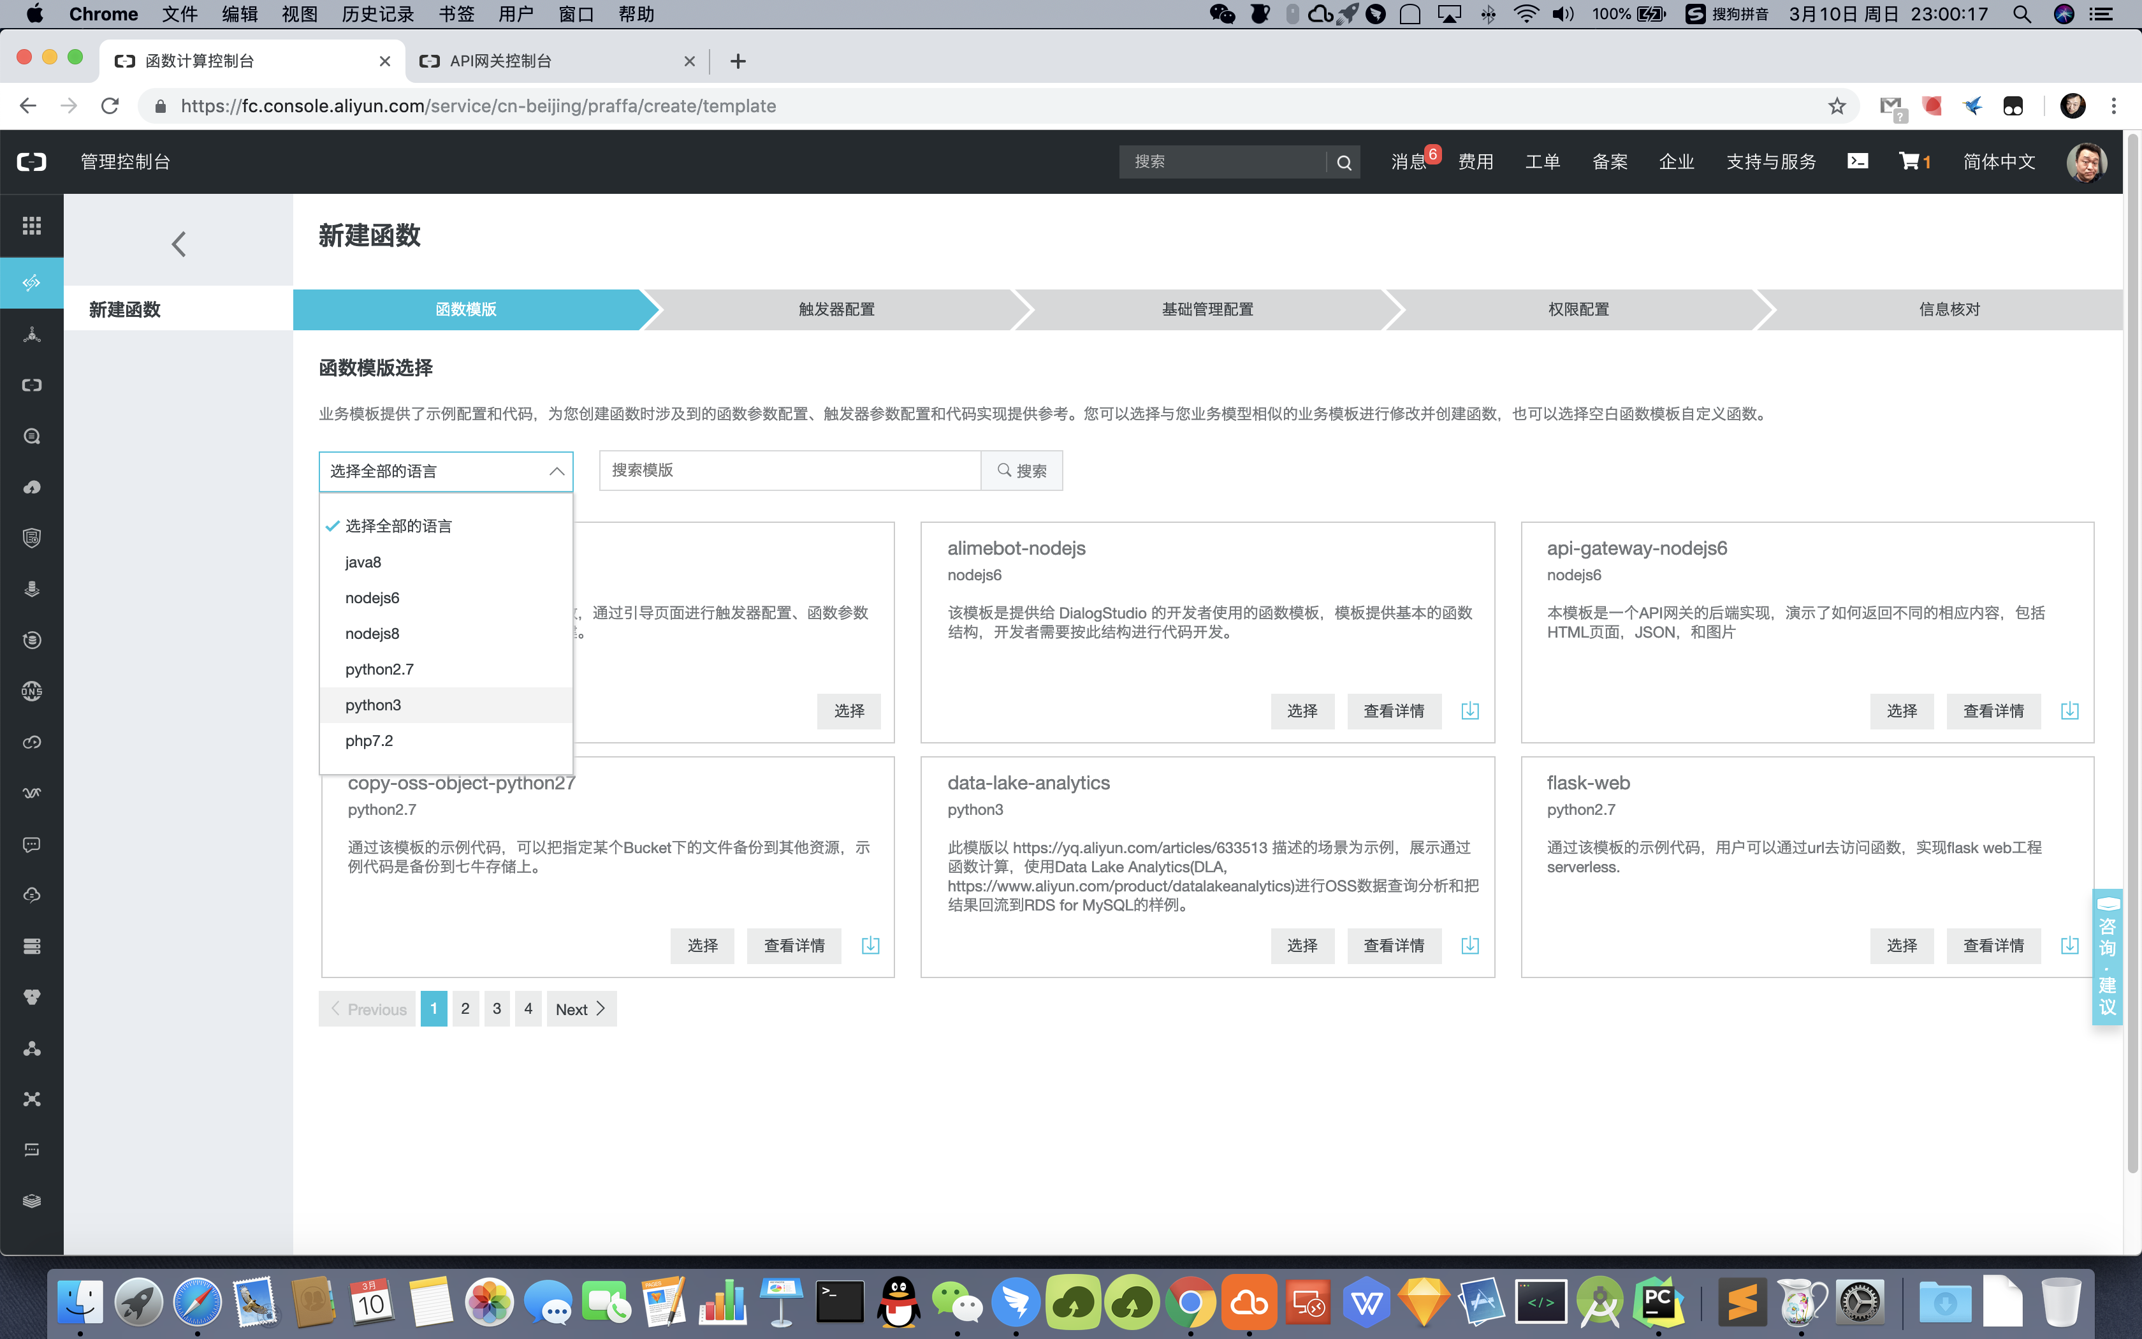2142x1339 pixels.
Task: Click the 搜索模版 input field
Action: tap(789, 471)
